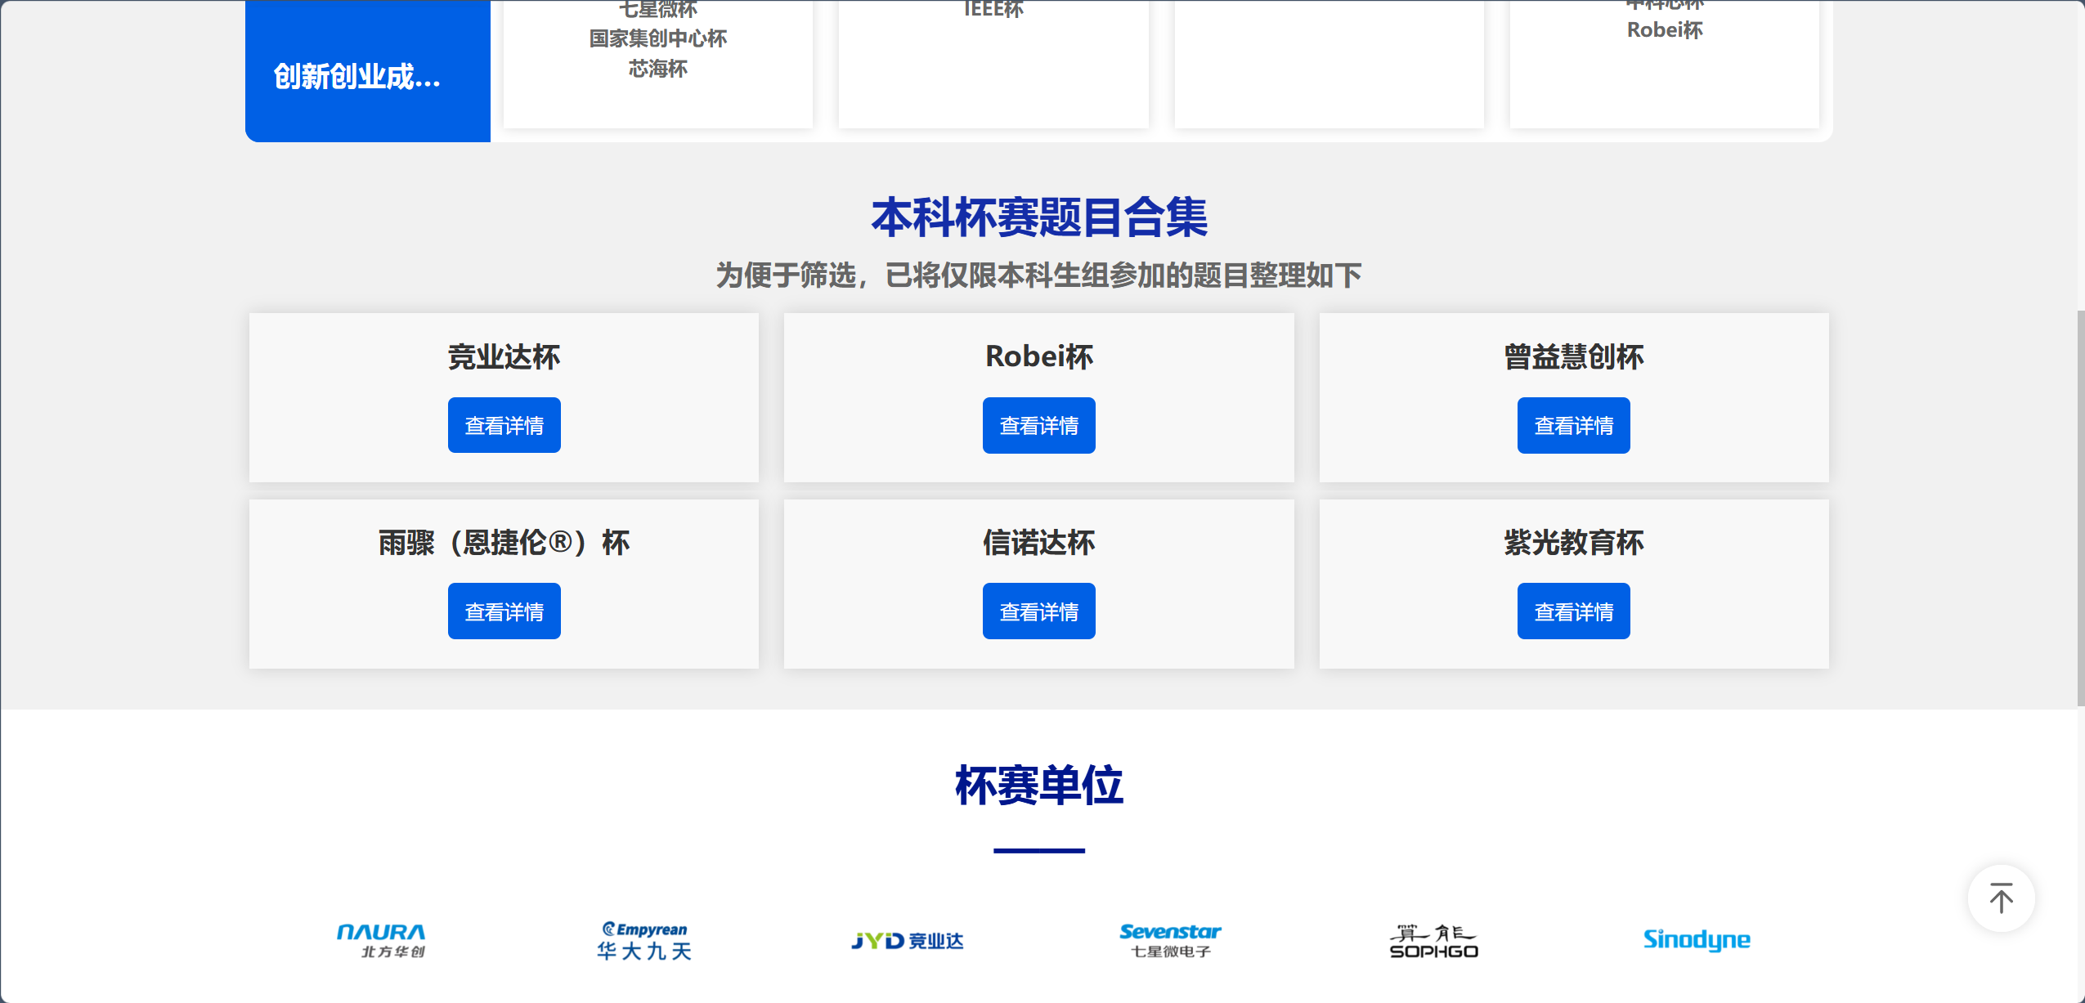View details for 竞业达杯
This screenshot has width=2085, height=1003.
pyautogui.click(x=504, y=425)
